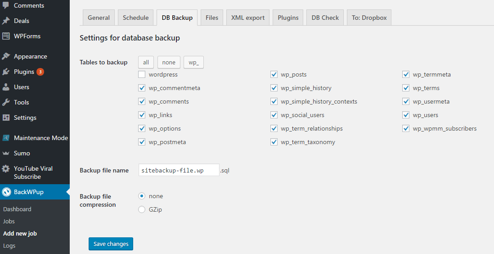Click the Backup file name field
This screenshot has width=494, height=254.
179,170
